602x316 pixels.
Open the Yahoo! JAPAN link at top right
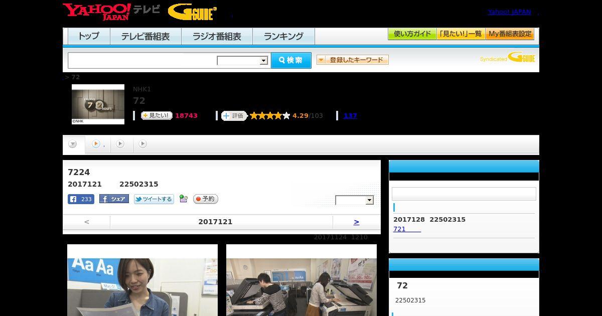pyautogui.click(x=509, y=12)
